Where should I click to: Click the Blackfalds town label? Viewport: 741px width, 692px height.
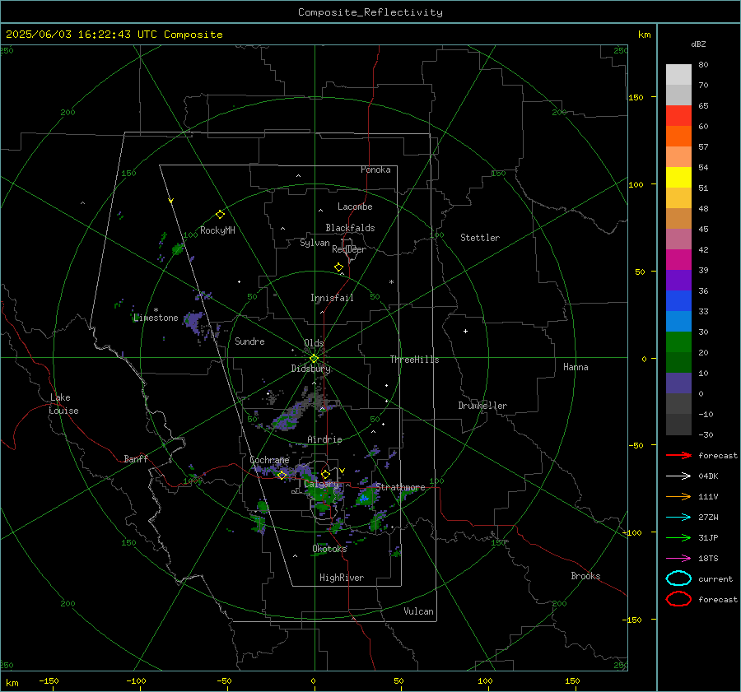point(350,228)
